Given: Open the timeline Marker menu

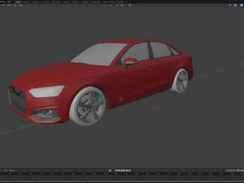Looking at the screenshot, I should (x=12, y=170).
